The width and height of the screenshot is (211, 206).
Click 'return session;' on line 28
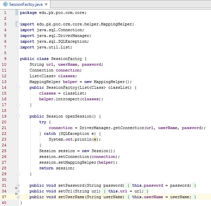pyautogui.click(x=57, y=168)
